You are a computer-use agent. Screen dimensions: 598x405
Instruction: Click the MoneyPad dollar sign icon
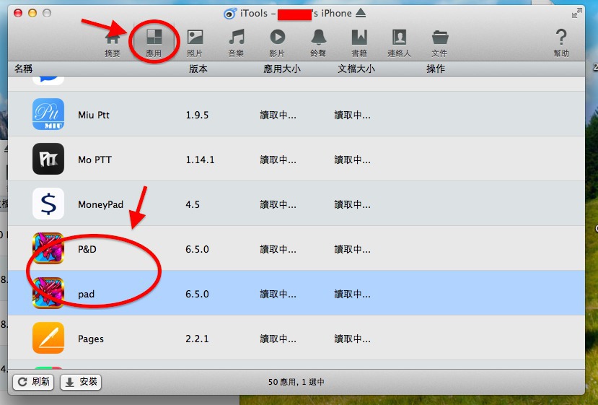(x=48, y=204)
